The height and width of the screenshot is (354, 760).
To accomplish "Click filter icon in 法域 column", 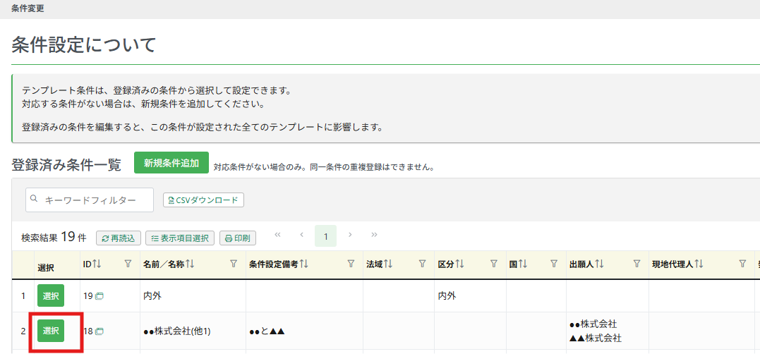I will [422, 264].
